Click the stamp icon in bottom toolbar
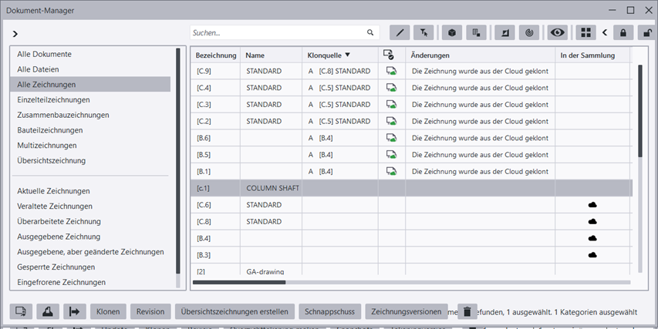This screenshot has width=658, height=329. click(47, 312)
